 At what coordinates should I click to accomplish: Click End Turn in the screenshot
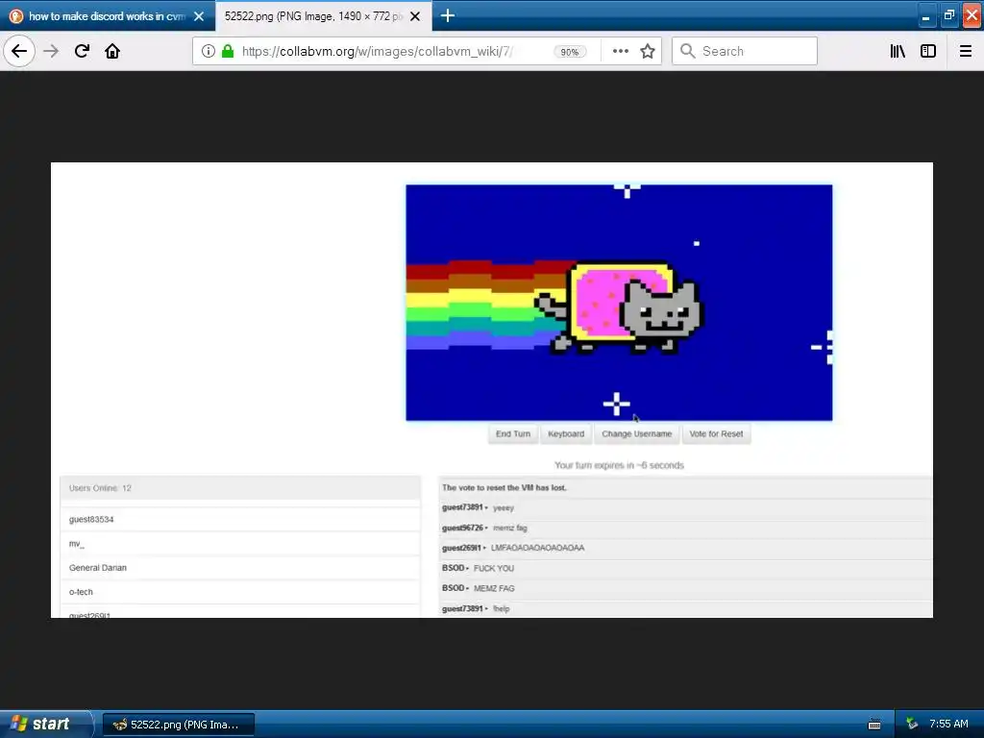[x=513, y=433]
